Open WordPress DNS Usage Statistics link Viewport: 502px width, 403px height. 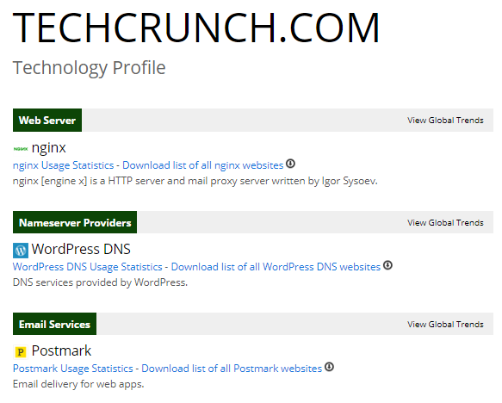pyautogui.click(x=88, y=267)
